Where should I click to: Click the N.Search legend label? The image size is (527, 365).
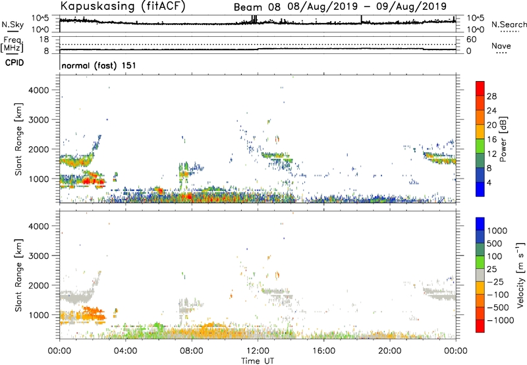pyautogui.click(x=509, y=24)
